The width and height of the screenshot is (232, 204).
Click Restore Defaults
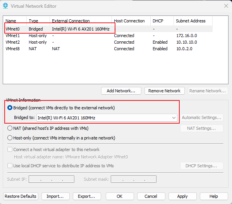tap(21, 196)
